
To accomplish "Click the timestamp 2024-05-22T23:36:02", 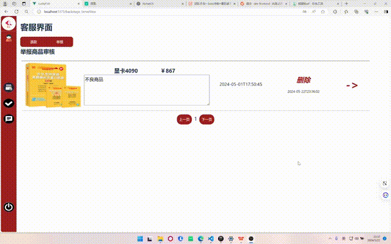I will click(x=304, y=91).
